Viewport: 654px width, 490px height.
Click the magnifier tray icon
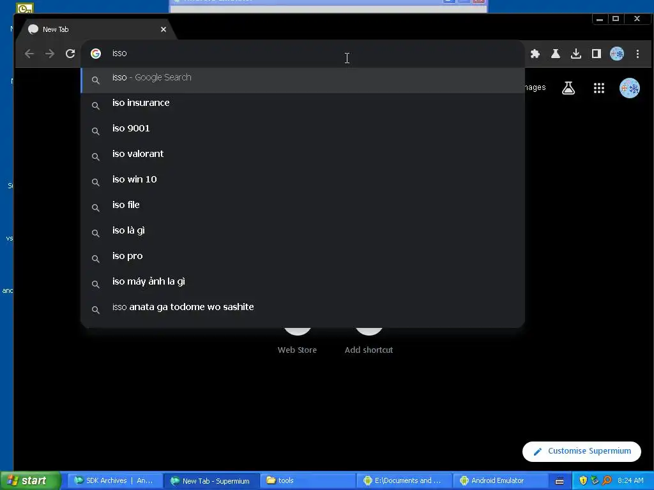pyautogui.click(x=607, y=481)
